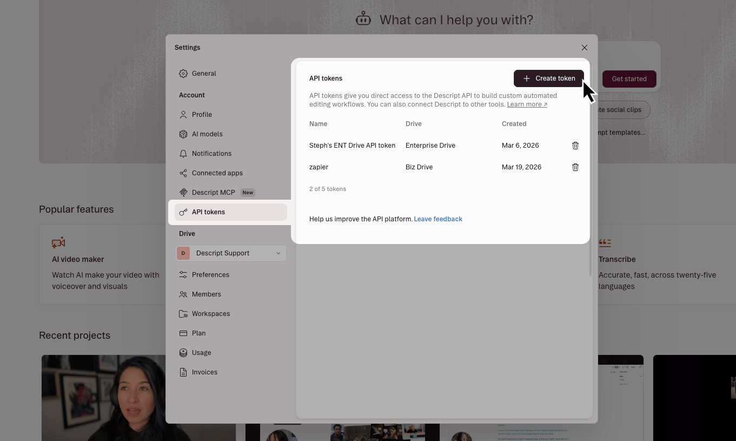This screenshot has height=441, width=736.
Task: Click the Biz Drive cell
Action: pos(419,167)
